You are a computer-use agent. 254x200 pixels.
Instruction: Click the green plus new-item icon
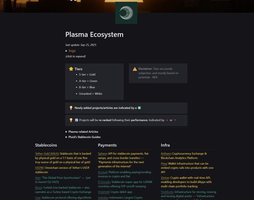pyautogui.click(x=139, y=108)
